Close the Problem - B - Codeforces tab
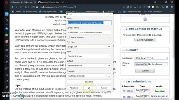 click(35, 2)
